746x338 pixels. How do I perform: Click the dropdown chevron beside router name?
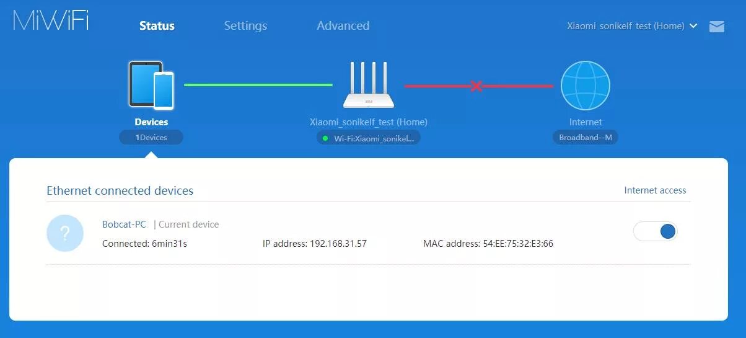tap(693, 26)
